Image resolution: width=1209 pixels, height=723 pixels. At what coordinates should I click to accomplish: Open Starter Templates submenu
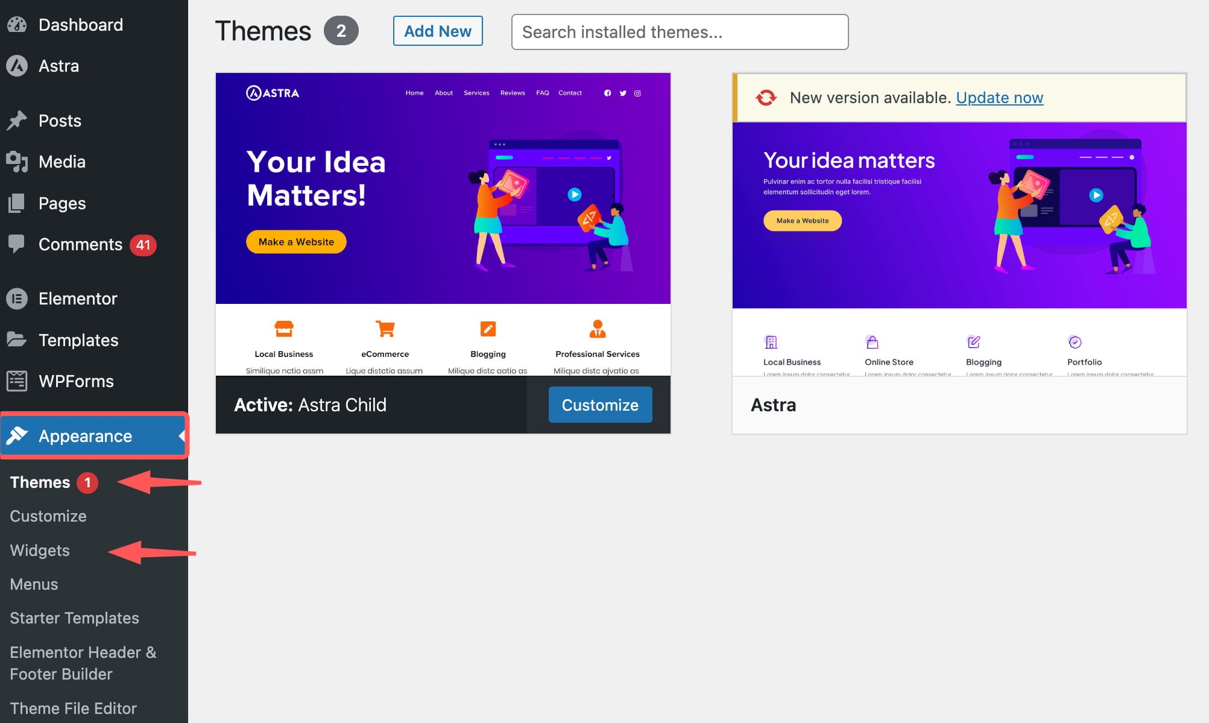point(74,617)
